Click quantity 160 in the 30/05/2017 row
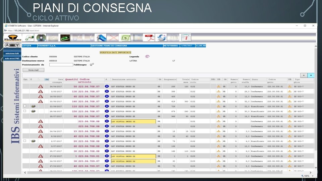Image resolution: width=322 pixels, height=181 pixels. click(x=74, y=101)
